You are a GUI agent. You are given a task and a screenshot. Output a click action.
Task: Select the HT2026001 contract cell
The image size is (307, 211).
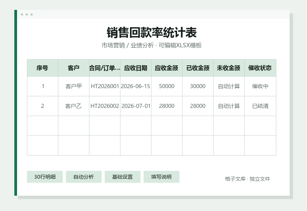tap(105, 86)
